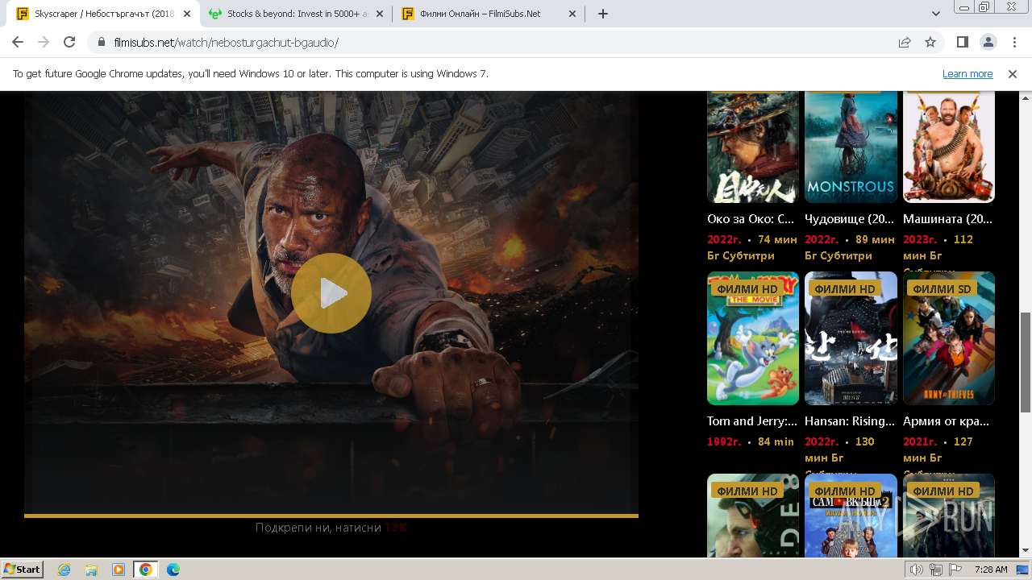This screenshot has width=1032, height=580.
Task: Open the Чудовище title link
Action: click(850, 219)
